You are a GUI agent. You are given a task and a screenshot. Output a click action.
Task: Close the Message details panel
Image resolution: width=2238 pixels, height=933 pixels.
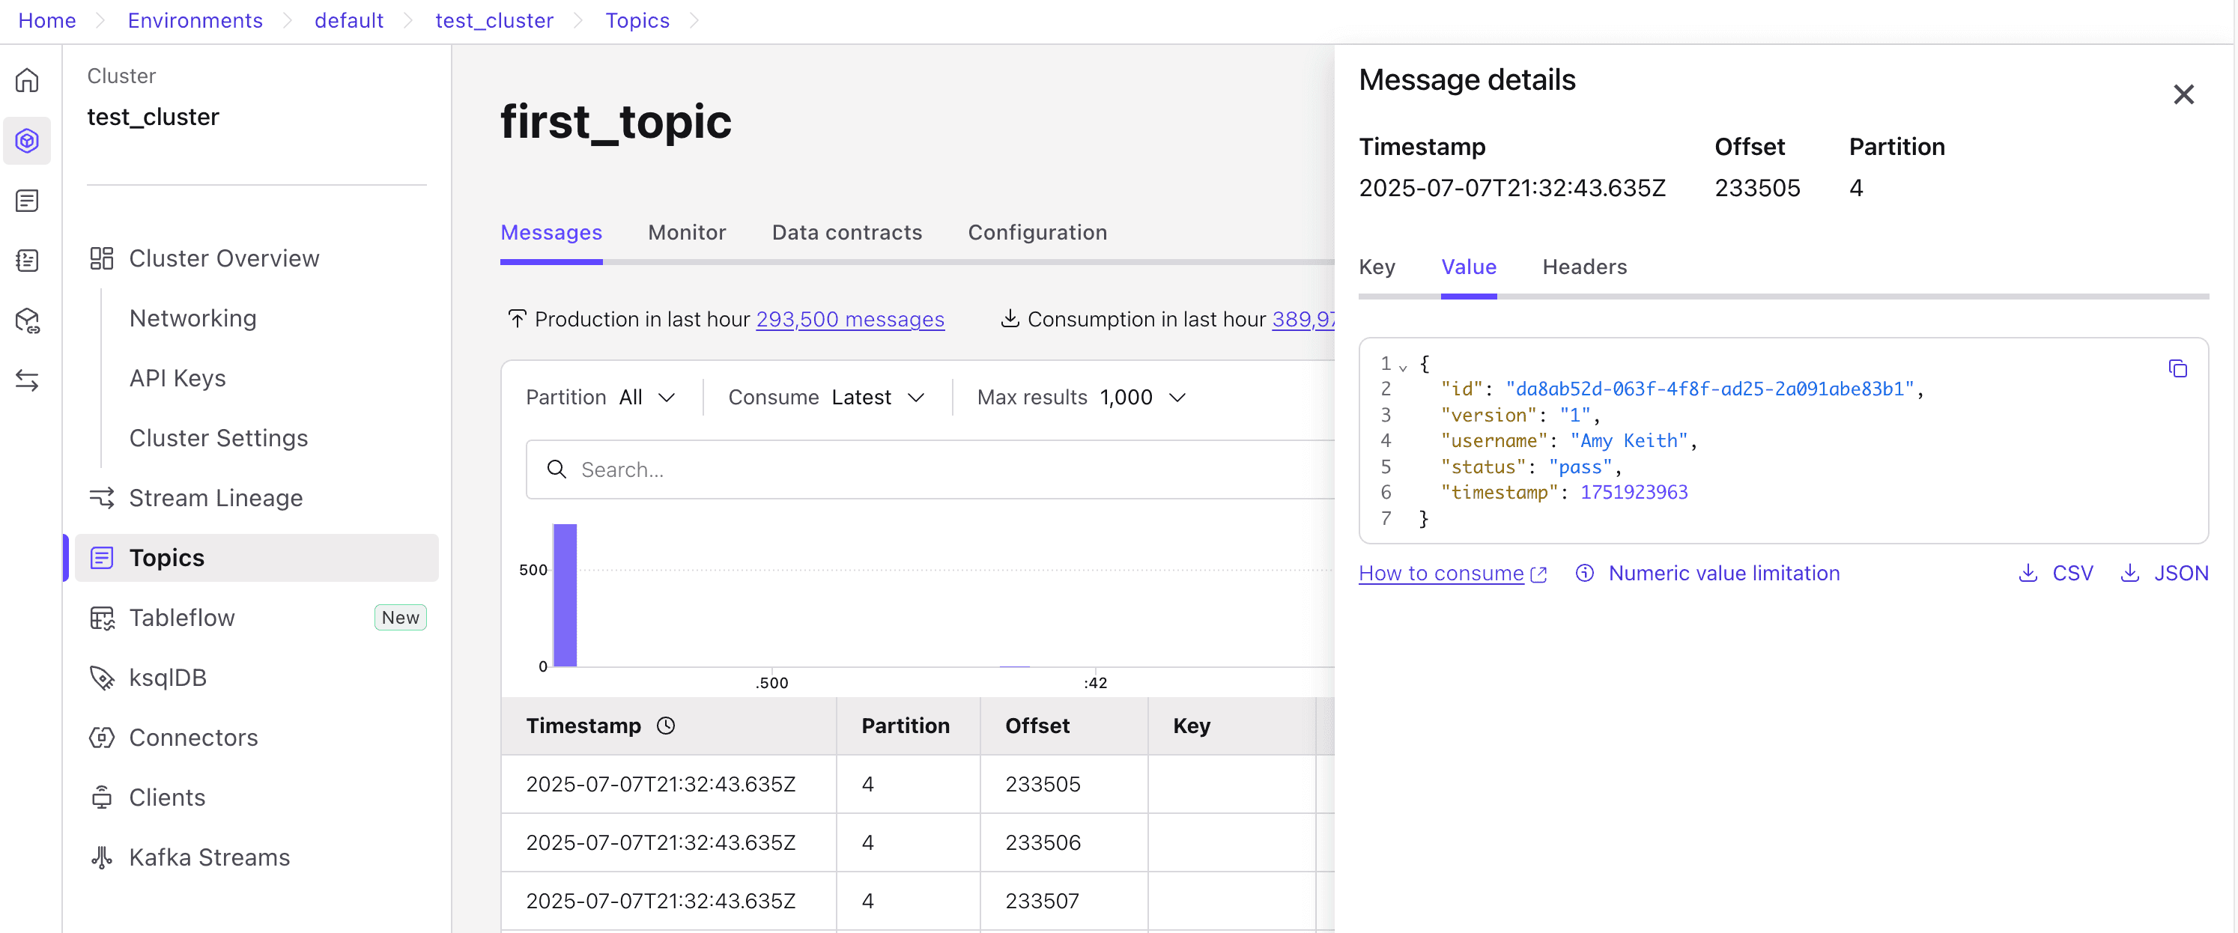2183,94
